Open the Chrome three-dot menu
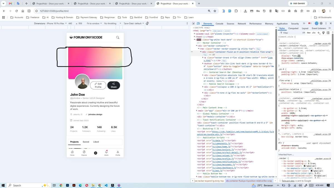This screenshot has width=334, height=188. click(330, 11)
